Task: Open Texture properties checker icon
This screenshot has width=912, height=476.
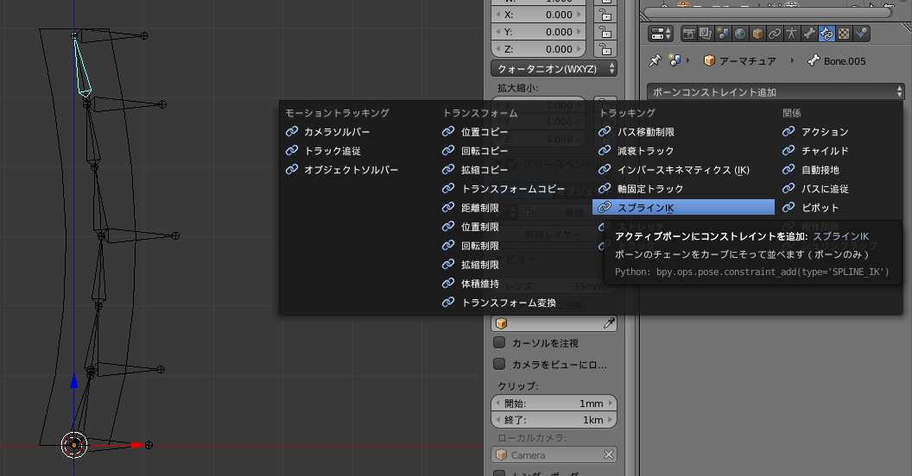Action: tap(844, 34)
